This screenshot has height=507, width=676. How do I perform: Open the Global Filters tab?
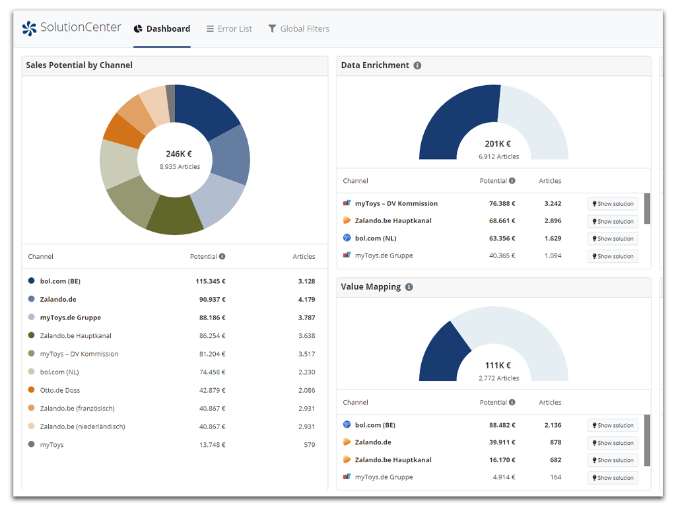click(299, 29)
